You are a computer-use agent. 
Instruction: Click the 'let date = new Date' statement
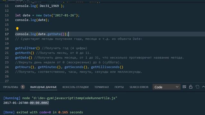click(x=47, y=15)
